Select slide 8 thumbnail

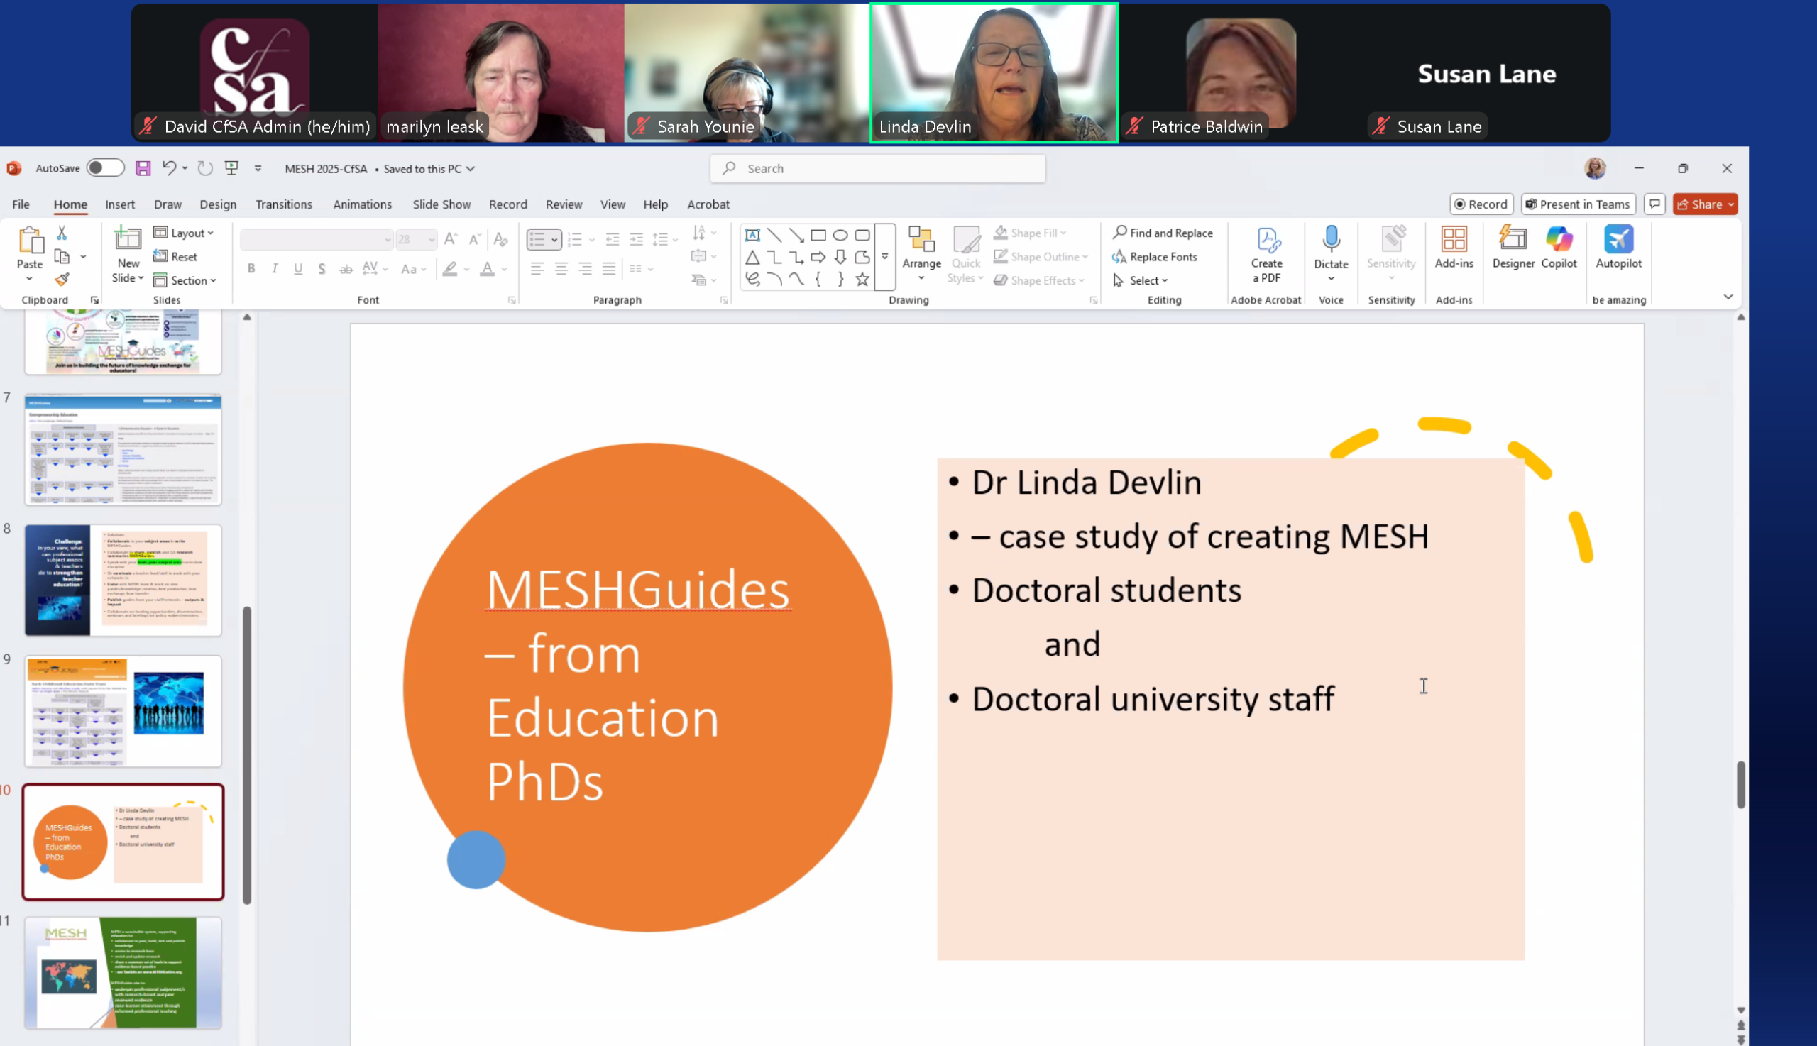tap(123, 580)
